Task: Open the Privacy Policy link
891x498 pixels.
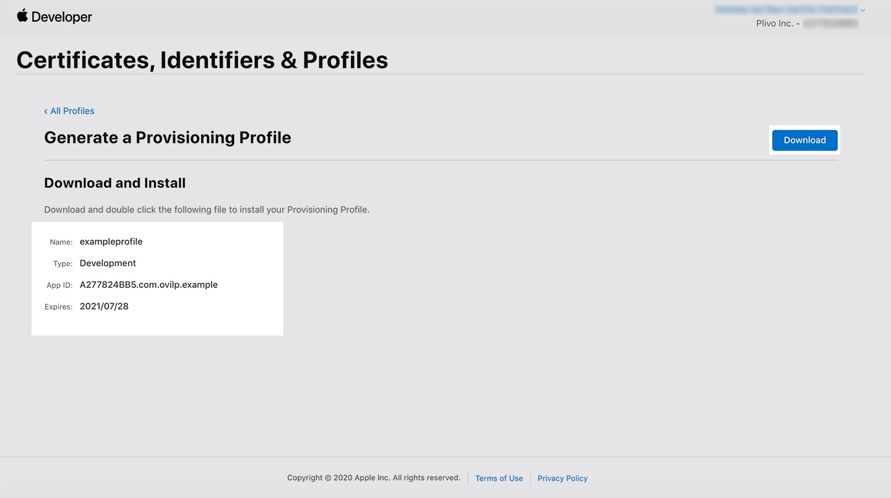Action: point(562,478)
